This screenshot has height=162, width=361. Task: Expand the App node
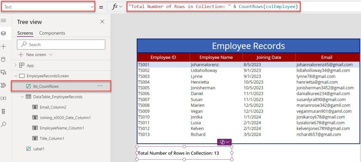coord(16,65)
